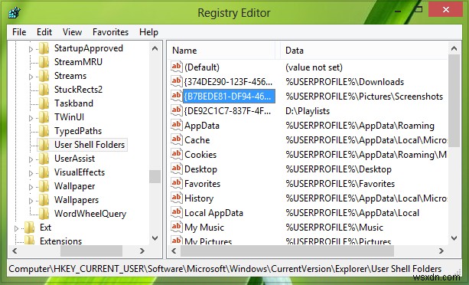Click the folder icon beside Wallpaper key

[x=44, y=186]
